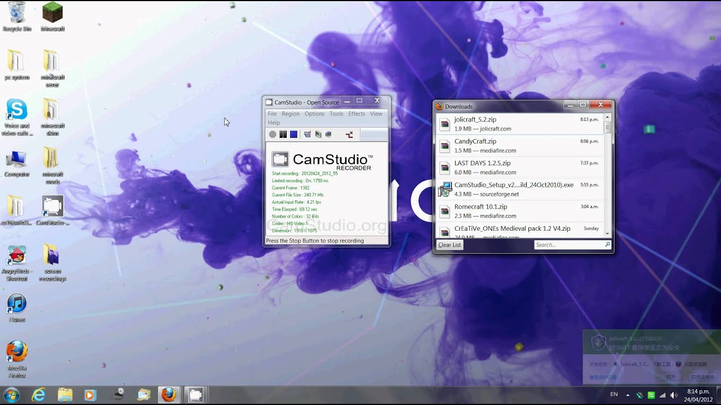Select the CamStudio desktop shortcut
721x405 pixels.
tap(52, 210)
